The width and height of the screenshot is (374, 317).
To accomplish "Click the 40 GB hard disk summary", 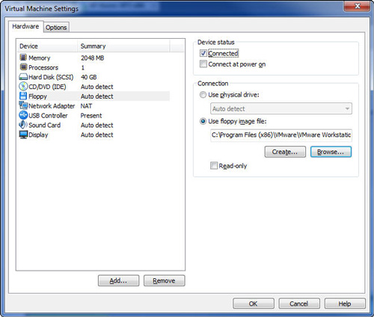I will 88,77.
